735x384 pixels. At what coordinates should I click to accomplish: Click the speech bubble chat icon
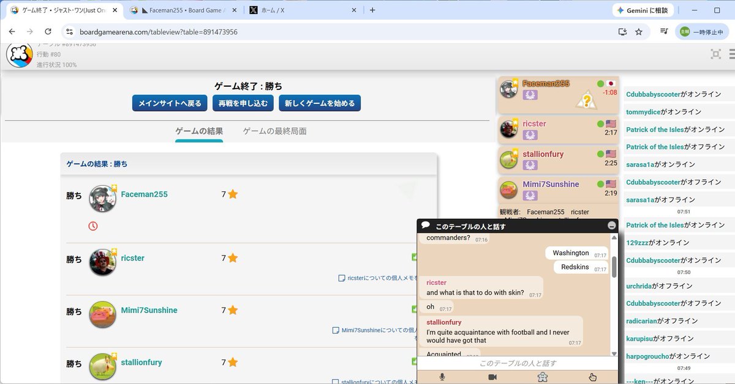pyautogui.click(x=426, y=226)
